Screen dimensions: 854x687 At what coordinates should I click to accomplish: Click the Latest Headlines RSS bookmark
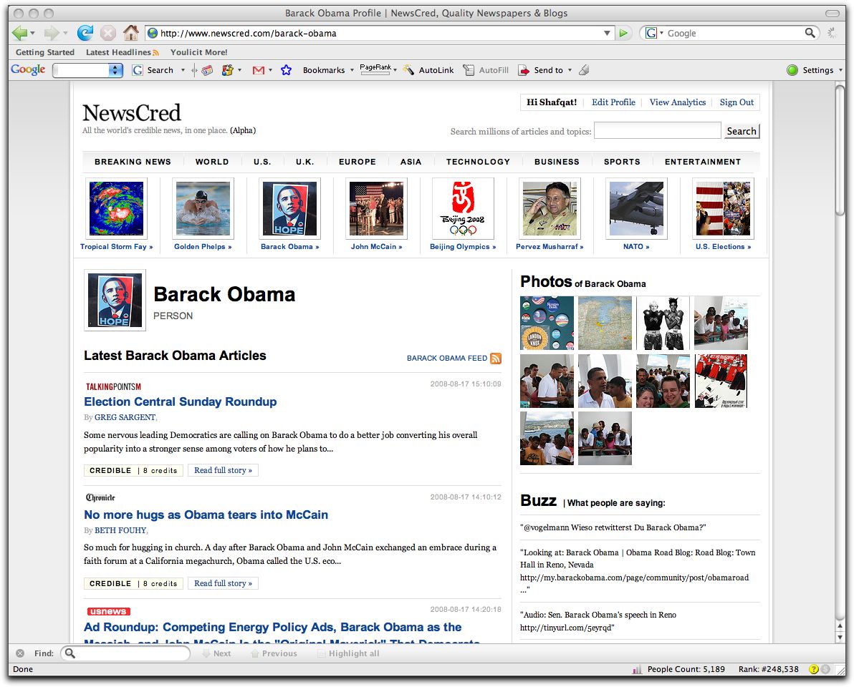[x=122, y=52]
